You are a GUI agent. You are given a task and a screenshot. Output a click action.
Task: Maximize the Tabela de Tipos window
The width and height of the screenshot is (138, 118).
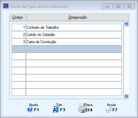119,6
